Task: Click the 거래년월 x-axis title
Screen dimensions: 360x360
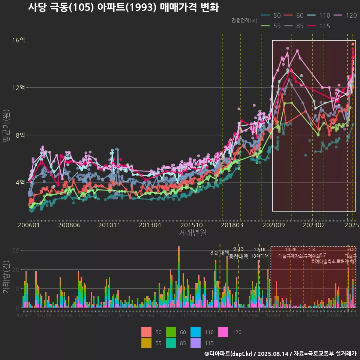Action: pos(192,232)
